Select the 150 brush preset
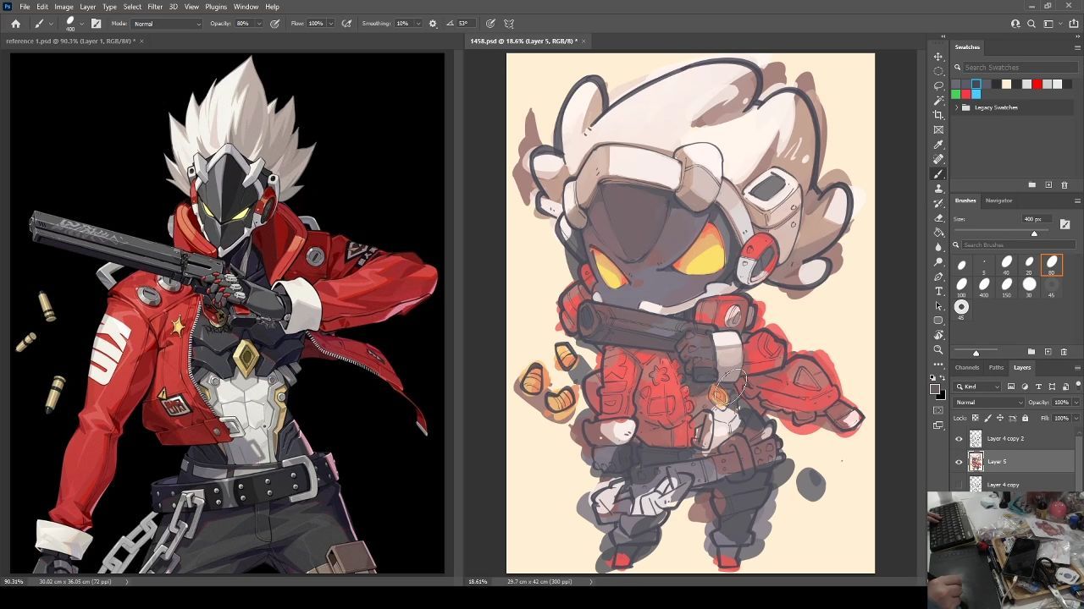This screenshot has height=609, width=1084. [1006, 288]
